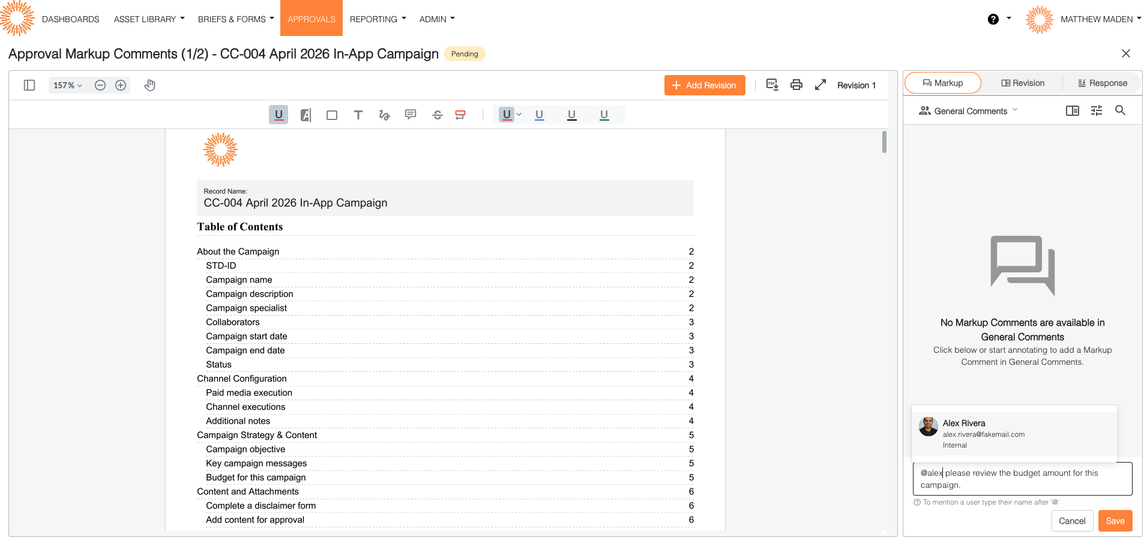Open the zoom level 157% dropdown
The image size is (1144, 540).
click(x=68, y=85)
